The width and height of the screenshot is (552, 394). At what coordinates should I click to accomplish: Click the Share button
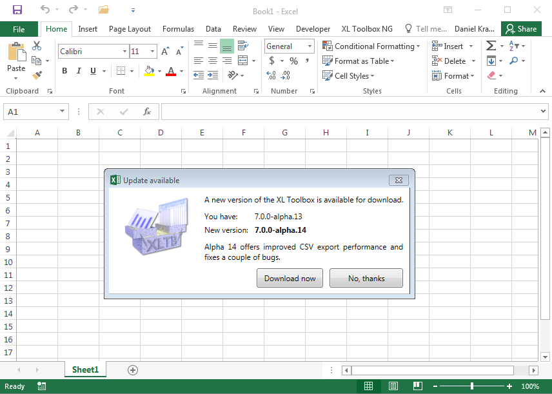point(522,29)
